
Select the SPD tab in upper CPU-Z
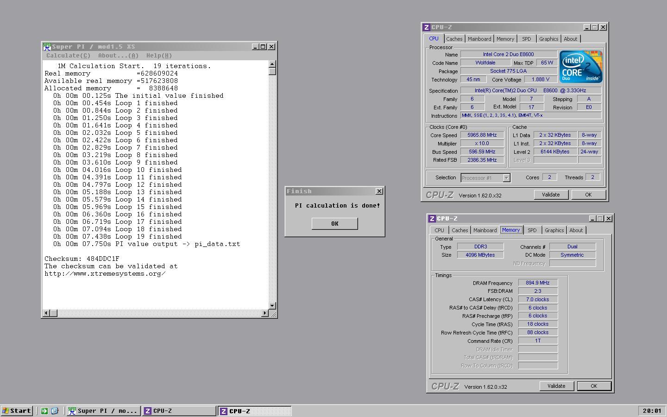(527, 39)
